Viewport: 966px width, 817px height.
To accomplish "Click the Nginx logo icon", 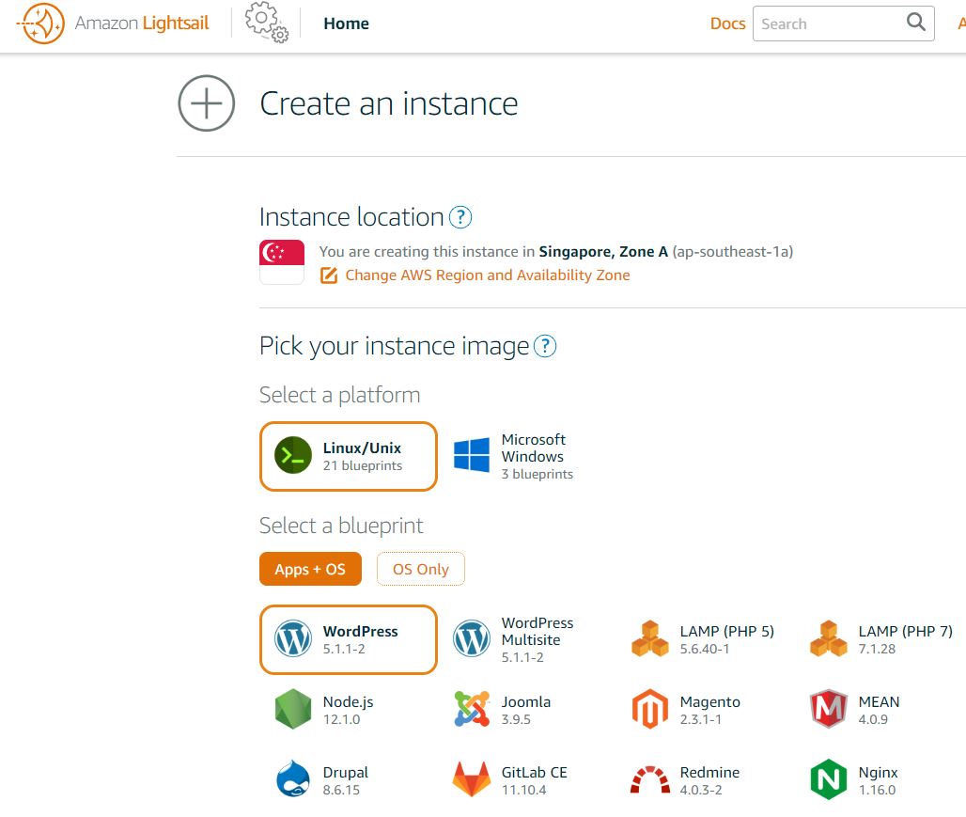I will 829,779.
